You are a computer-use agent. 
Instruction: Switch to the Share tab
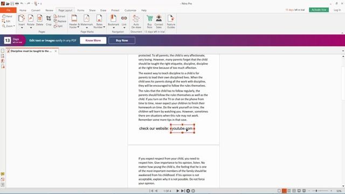(92, 10)
